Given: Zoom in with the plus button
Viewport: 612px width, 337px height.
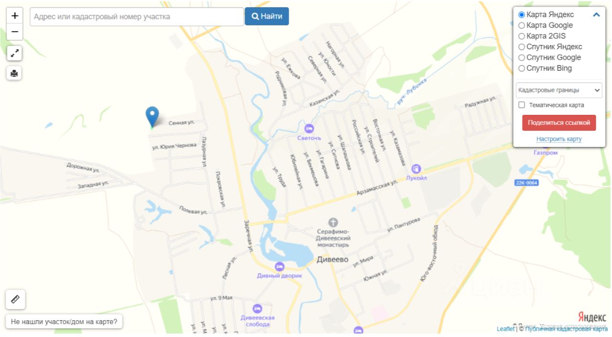Looking at the screenshot, I should (15, 16).
